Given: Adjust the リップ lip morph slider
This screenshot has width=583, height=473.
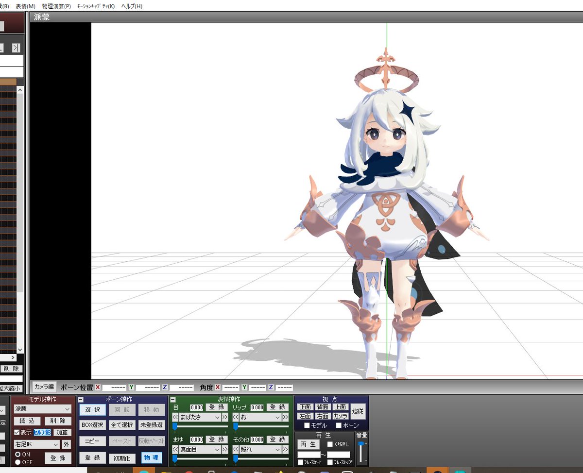Looking at the screenshot, I should click(260, 426).
